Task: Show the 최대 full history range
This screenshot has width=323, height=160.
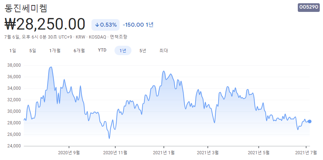Action: (x=163, y=50)
